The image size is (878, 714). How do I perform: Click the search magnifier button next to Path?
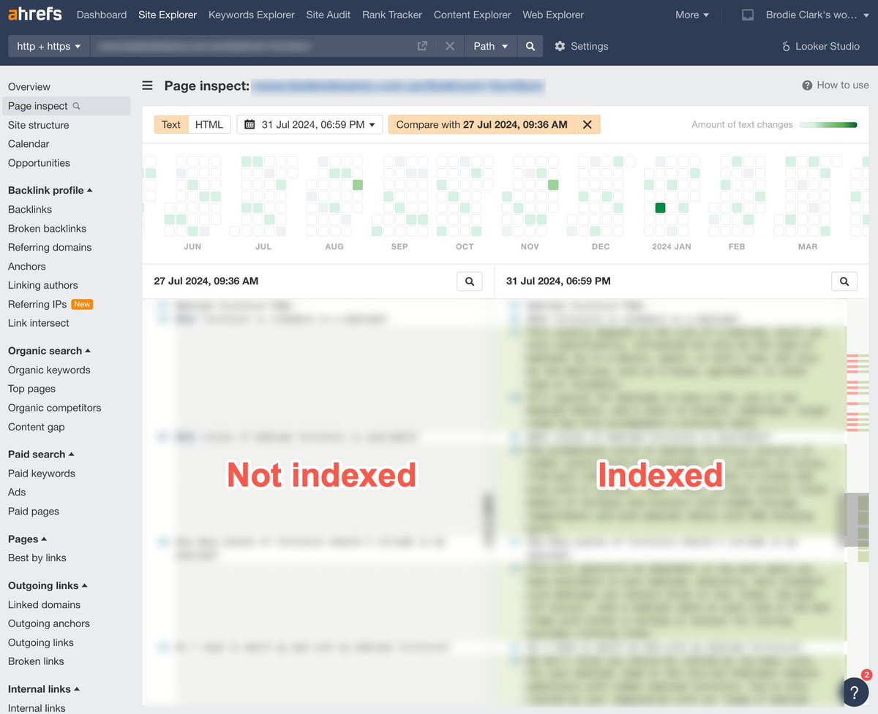[x=530, y=46]
